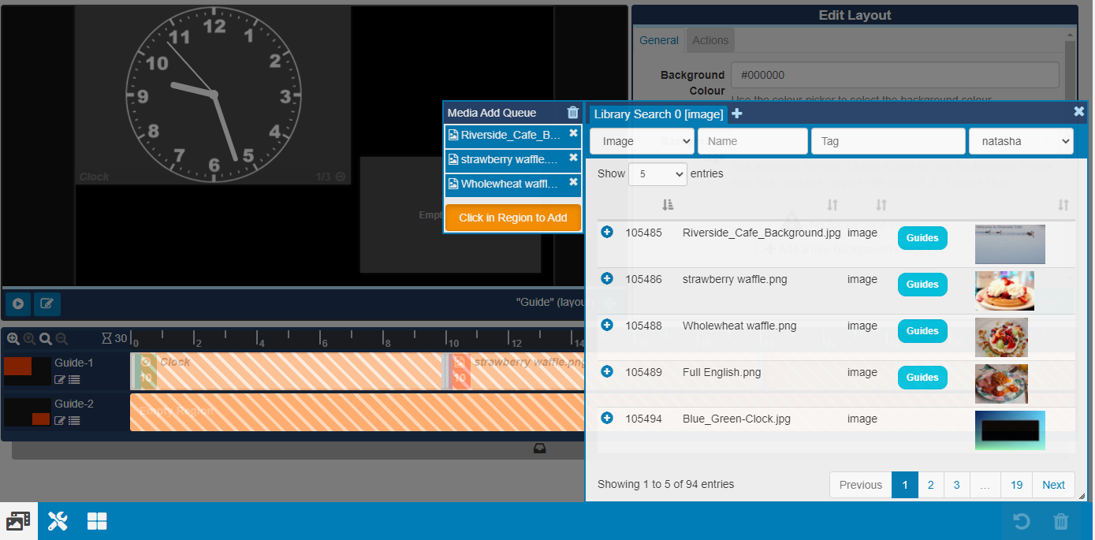
Task: Go to the Next page of results
Action: pos(1053,485)
